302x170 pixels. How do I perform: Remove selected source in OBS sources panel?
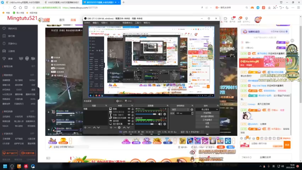pyautogui.click(x=115, y=128)
